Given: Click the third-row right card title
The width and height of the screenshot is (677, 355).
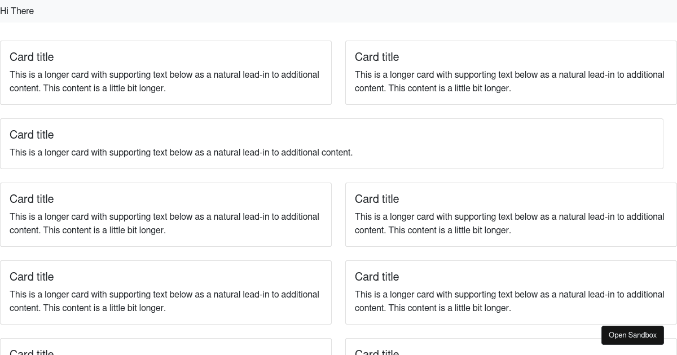Looking at the screenshot, I should tap(376, 277).
